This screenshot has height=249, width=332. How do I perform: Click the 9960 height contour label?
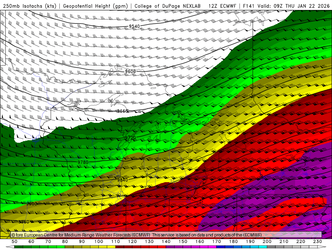click(24, 222)
